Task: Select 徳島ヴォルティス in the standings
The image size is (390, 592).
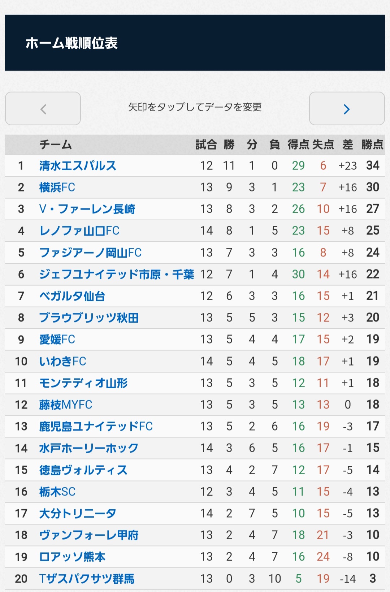Action: click(83, 470)
